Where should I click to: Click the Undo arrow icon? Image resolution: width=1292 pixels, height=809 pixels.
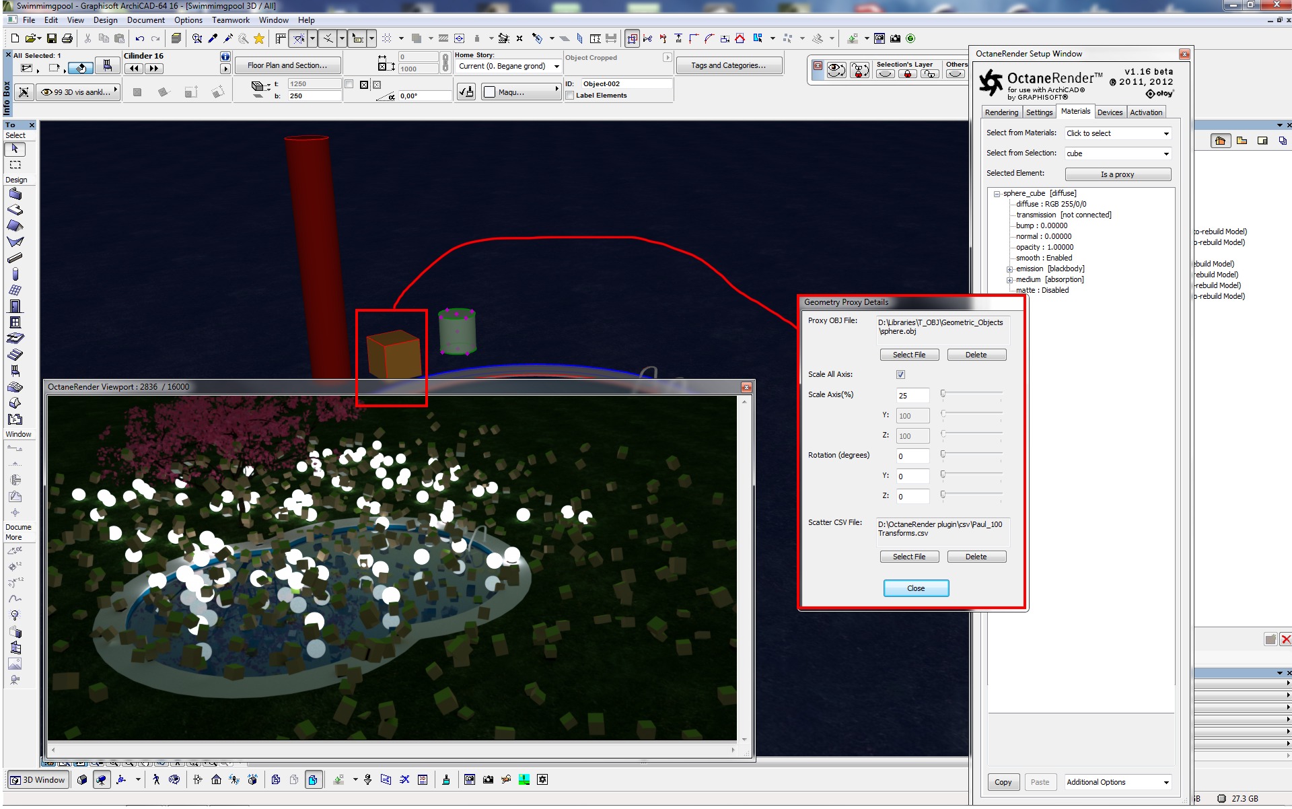(x=140, y=38)
